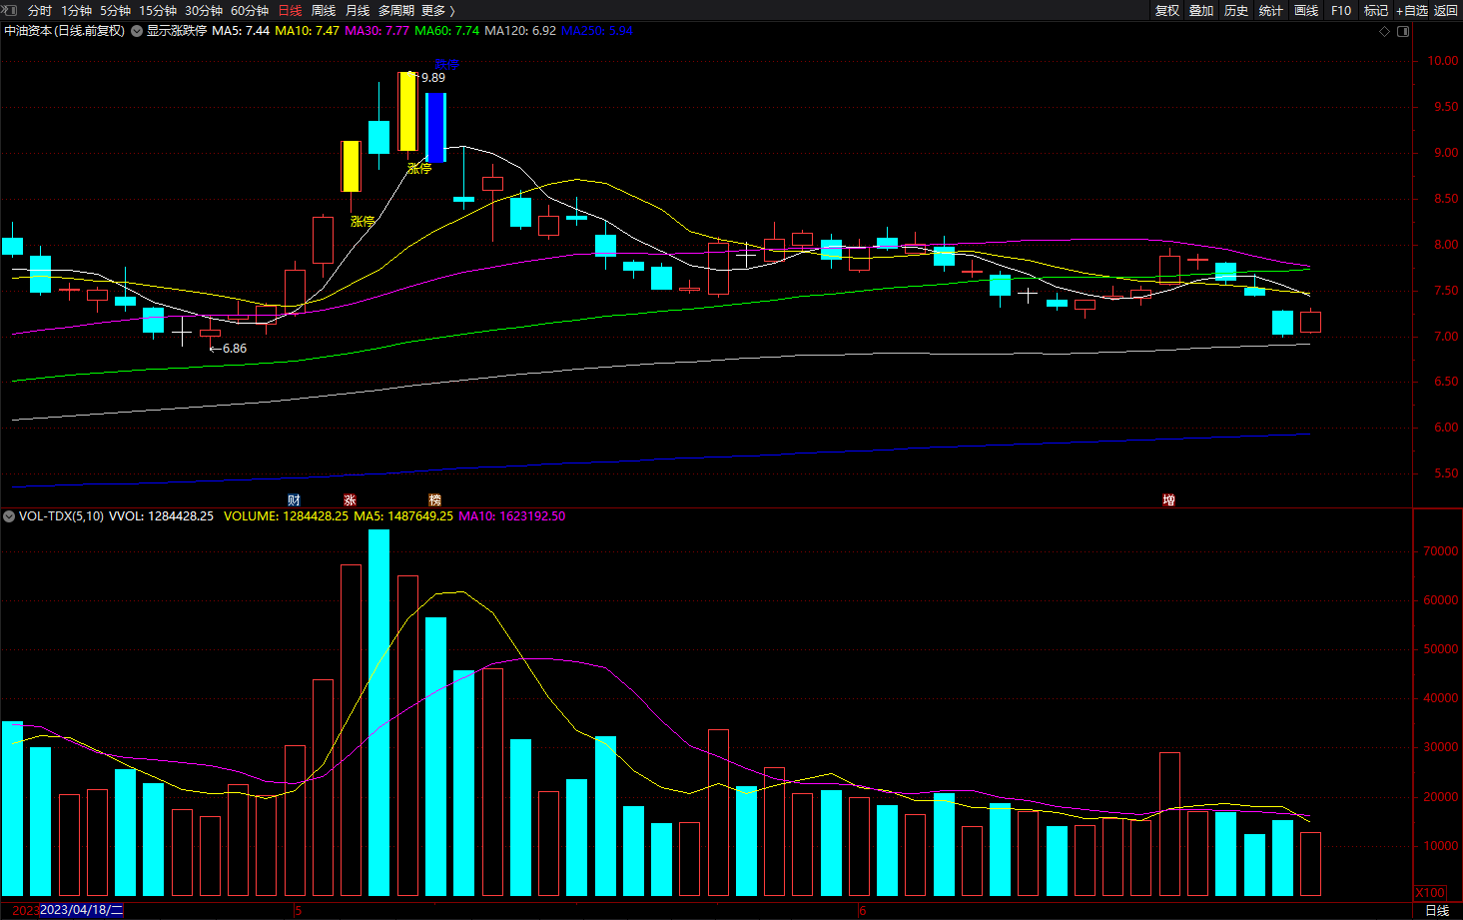Viewport: 1463px width, 920px height.
Task: Click the 2023/04/18/二 date label
Action: pyautogui.click(x=81, y=910)
